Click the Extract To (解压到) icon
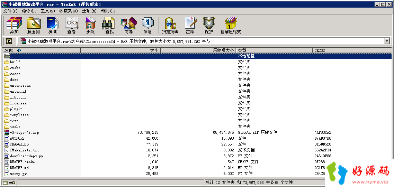The height and width of the screenshot is (187, 394). 34,25
